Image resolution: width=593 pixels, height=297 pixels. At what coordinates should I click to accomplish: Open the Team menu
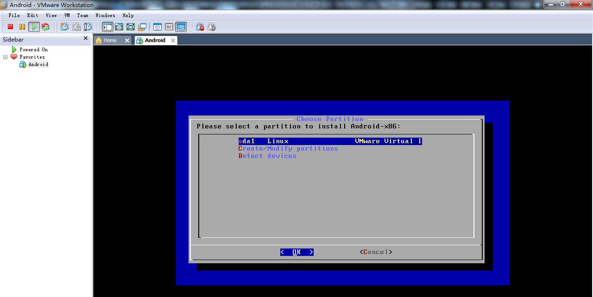[x=82, y=15]
